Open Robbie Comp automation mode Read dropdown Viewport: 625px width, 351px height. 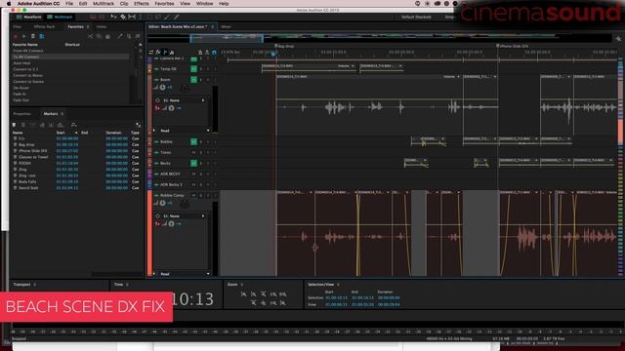pos(185,274)
